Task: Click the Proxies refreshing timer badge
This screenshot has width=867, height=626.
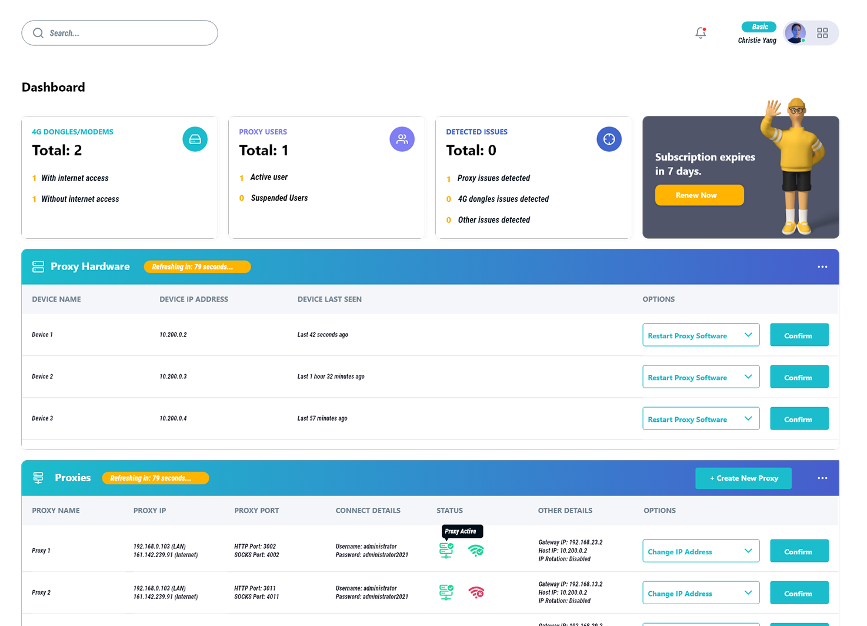Action: tap(155, 478)
